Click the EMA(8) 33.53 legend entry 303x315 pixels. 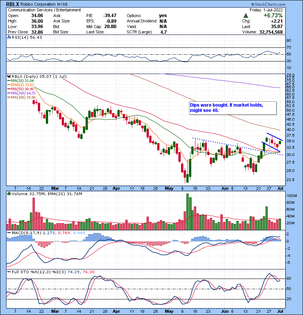(x=20, y=85)
